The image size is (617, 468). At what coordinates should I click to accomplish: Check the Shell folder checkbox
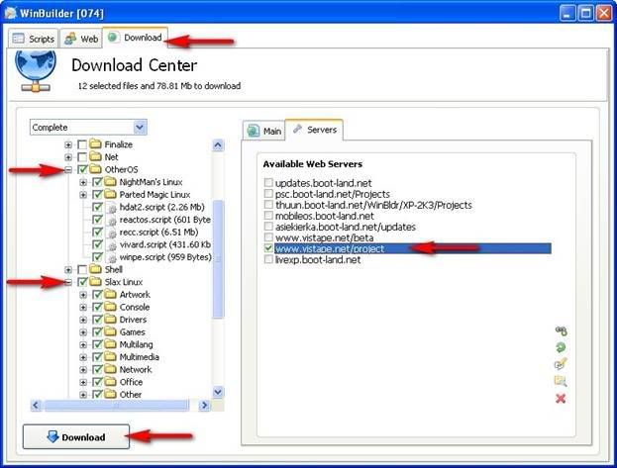coord(82,269)
